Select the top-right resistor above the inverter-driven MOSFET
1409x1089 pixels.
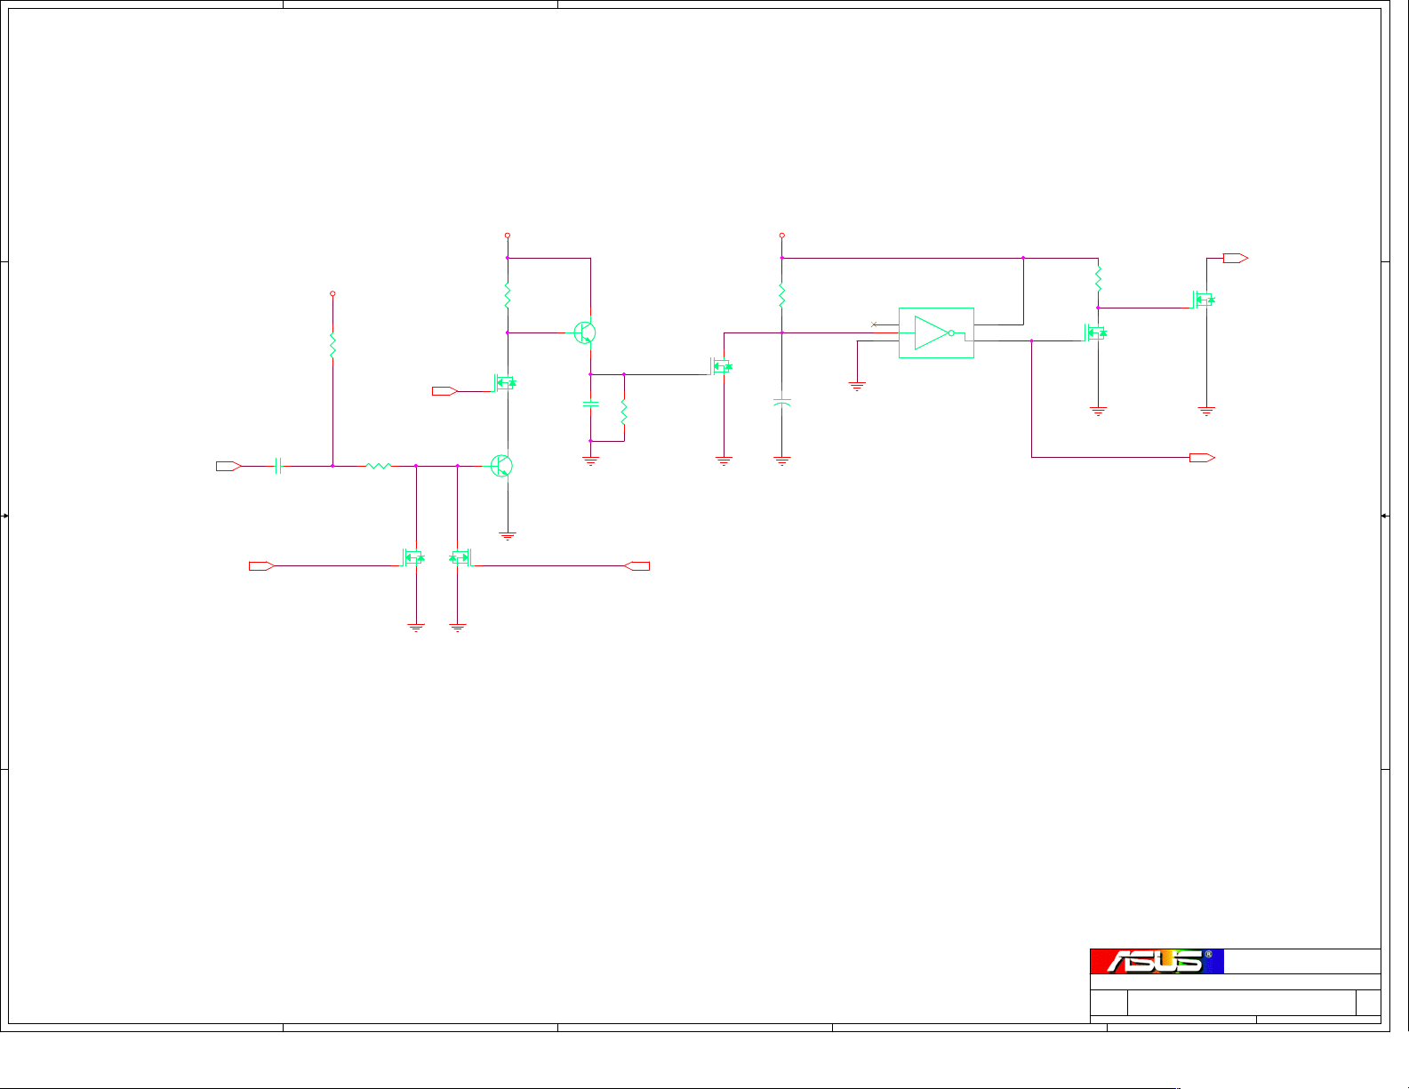[1099, 278]
